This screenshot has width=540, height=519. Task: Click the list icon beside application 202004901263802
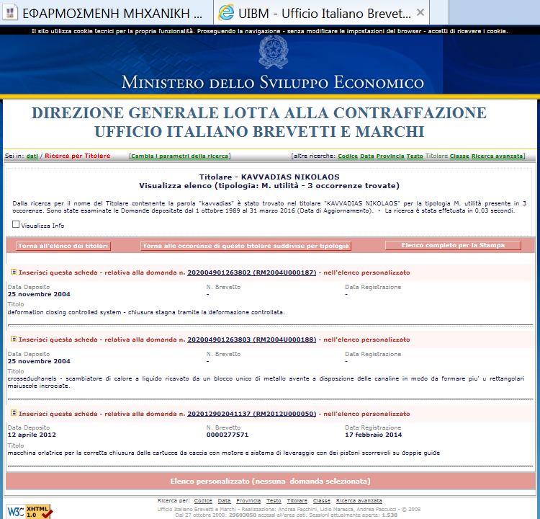14,272
